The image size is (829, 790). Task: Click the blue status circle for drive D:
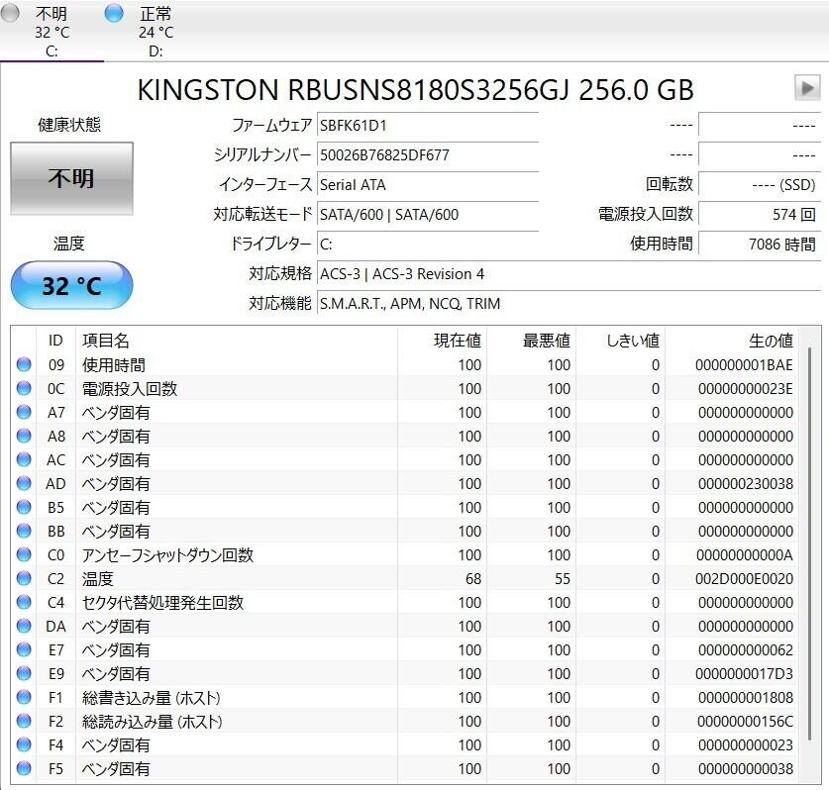pyautogui.click(x=114, y=13)
